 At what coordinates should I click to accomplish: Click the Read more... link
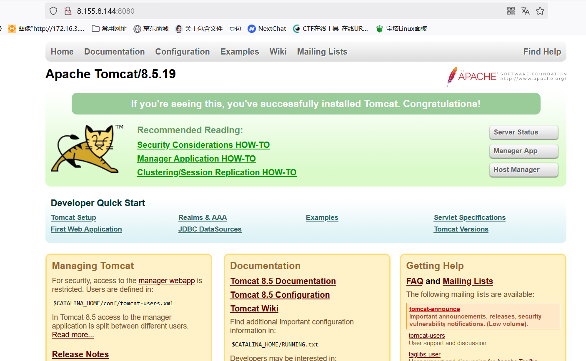(x=73, y=335)
